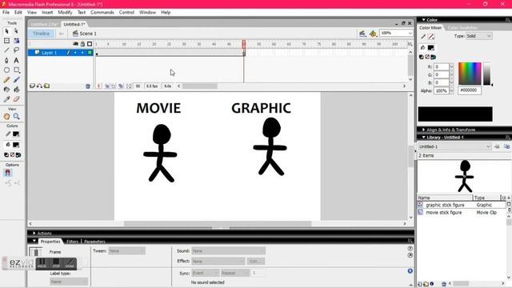The image size is (512, 288).
Task: Switch to the Filters tab
Action: (x=73, y=242)
